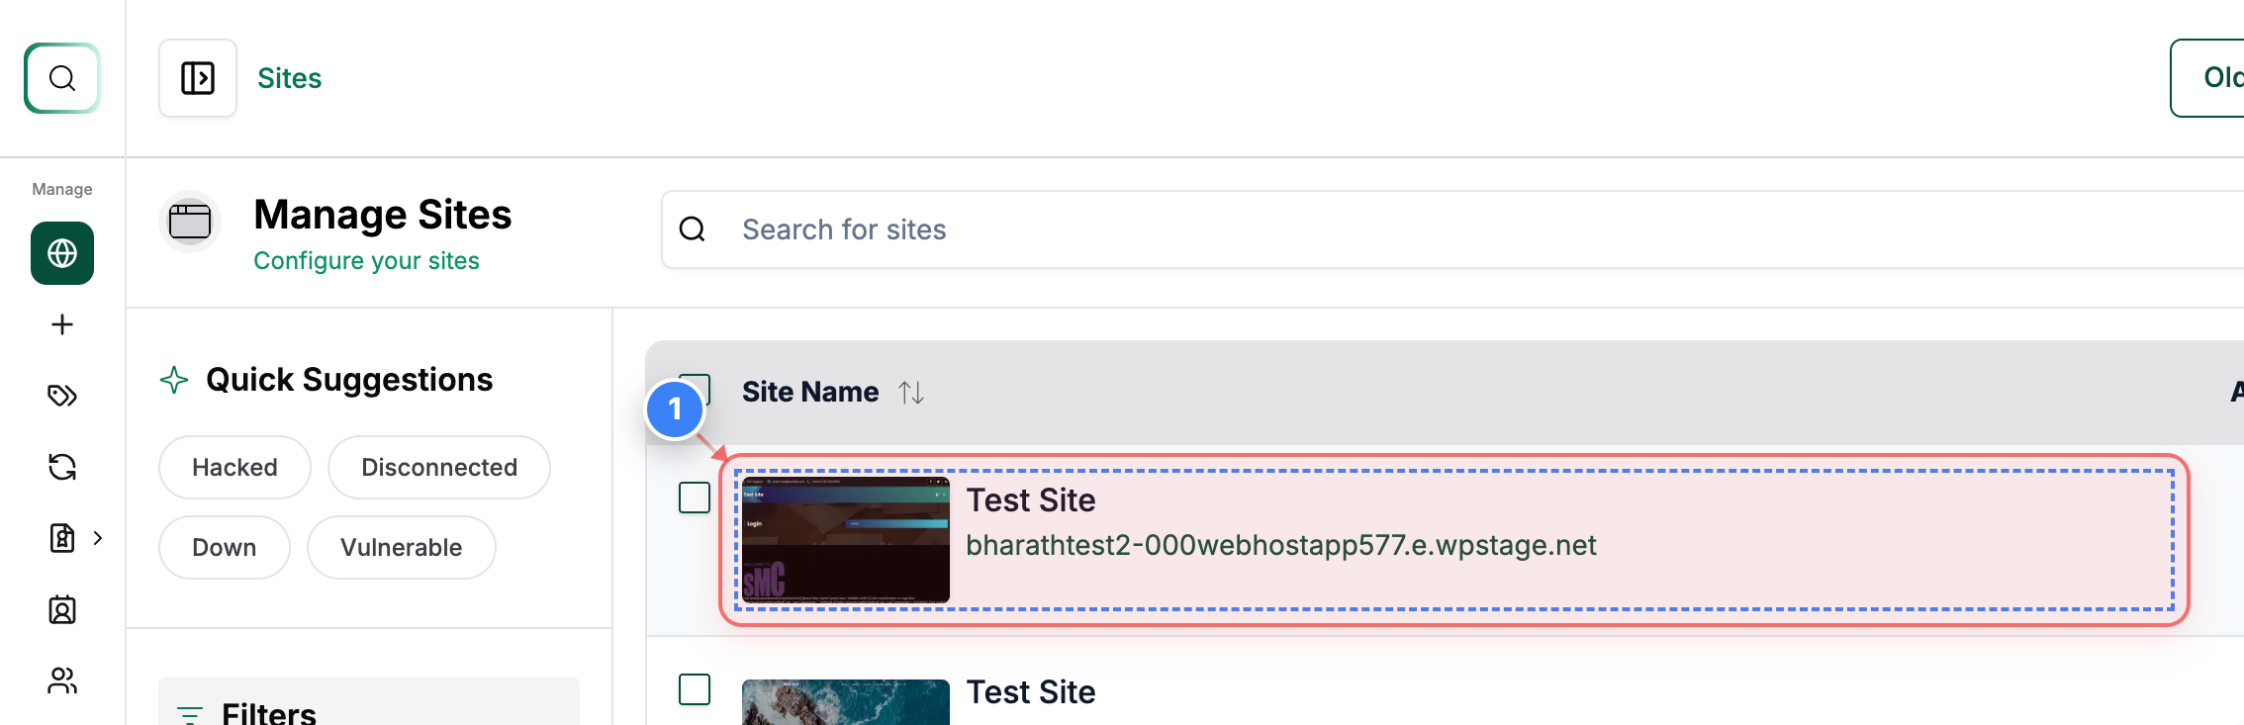Click the plus icon to add a site

click(61, 324)
